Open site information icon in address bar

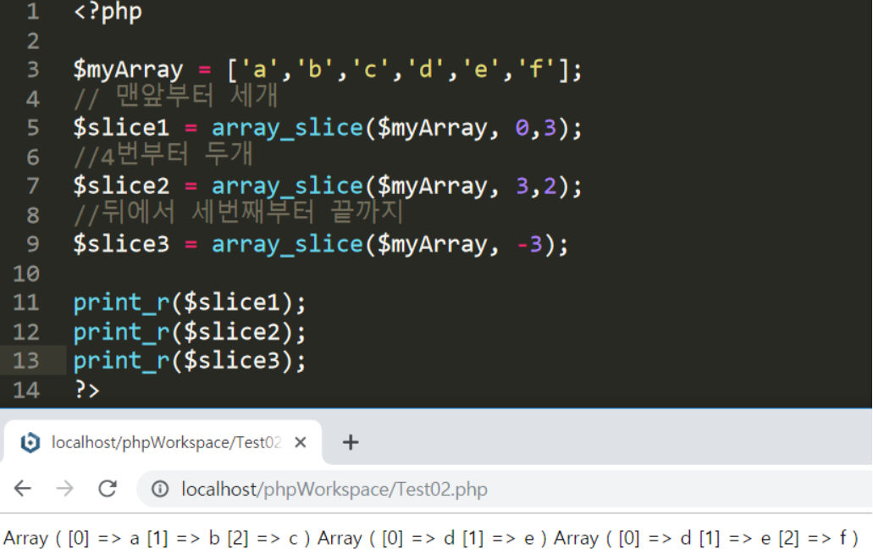coord(160,489)
